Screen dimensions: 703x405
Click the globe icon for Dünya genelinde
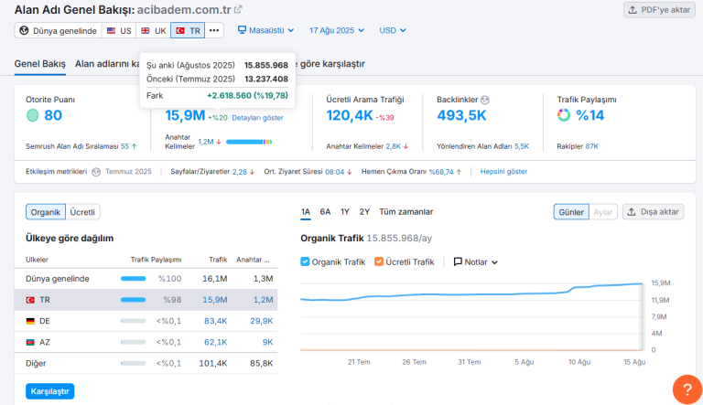(x=24, y=30)
